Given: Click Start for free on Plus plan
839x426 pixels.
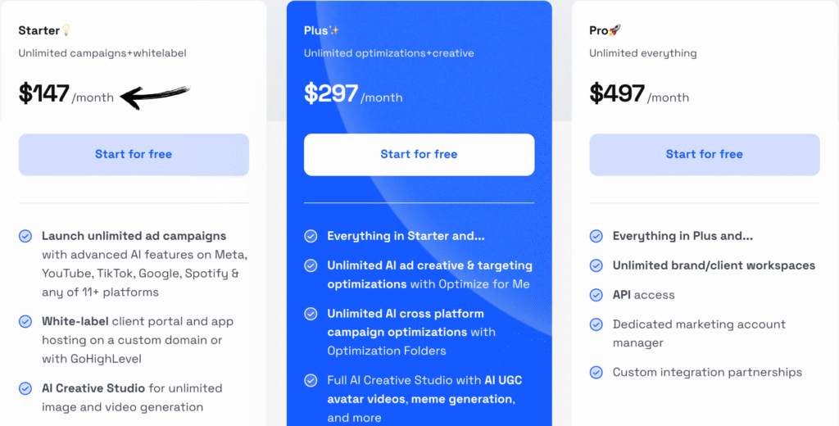Looking at the screenshot, I should tap(419, 155).
